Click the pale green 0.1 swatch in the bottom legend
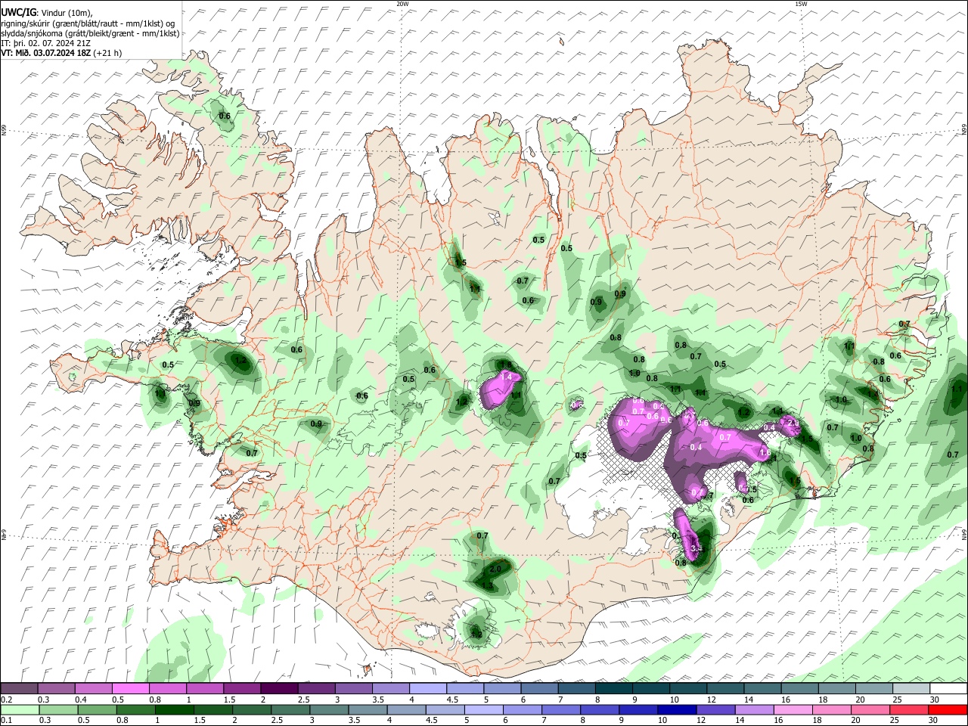Viewport: 968px width, 726px height. tap(19, 710)
